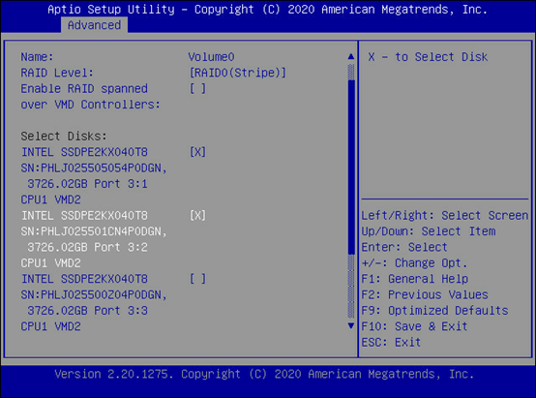Click F1: General Help hint
Screen dimensions: 536x398
tap(415, 279)
